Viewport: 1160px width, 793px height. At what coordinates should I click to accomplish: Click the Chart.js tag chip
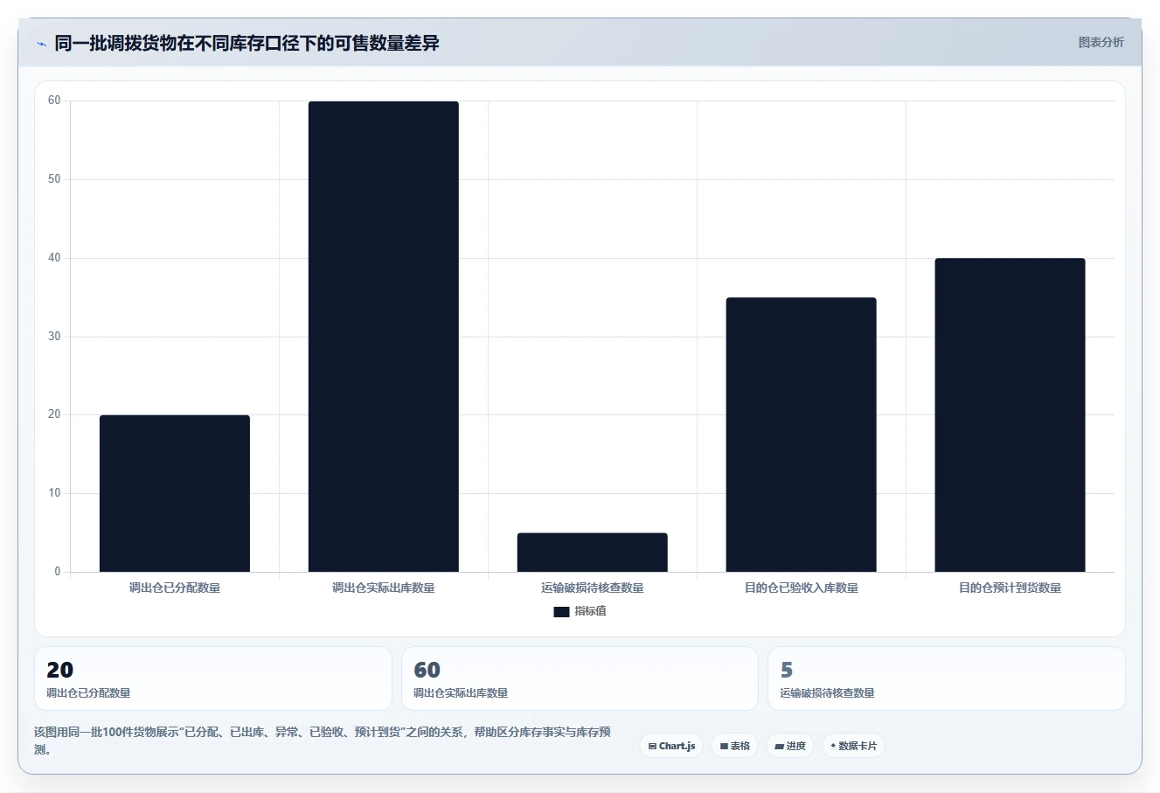[671, 746]
